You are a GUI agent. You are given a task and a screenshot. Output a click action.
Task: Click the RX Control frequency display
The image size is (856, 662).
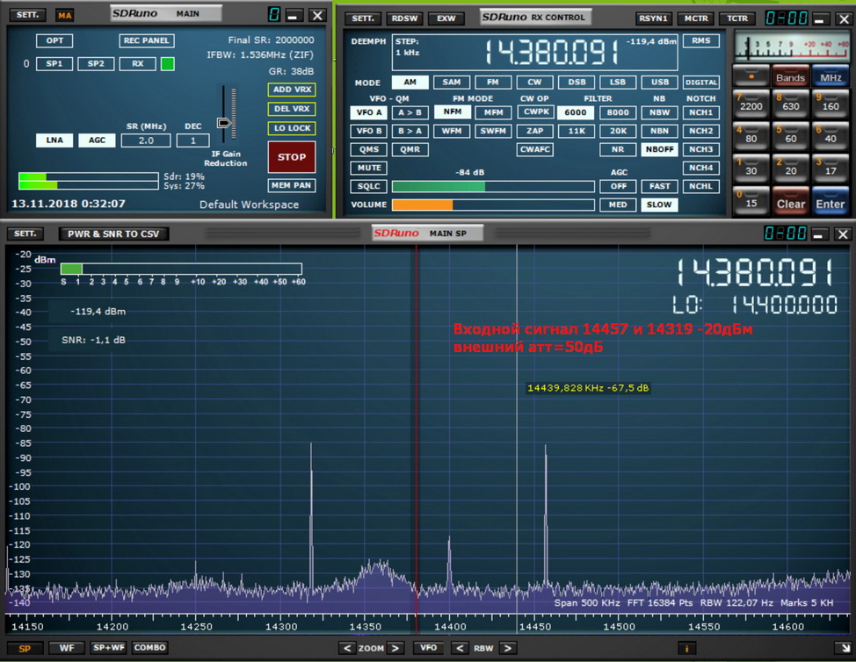pos(551,52)
